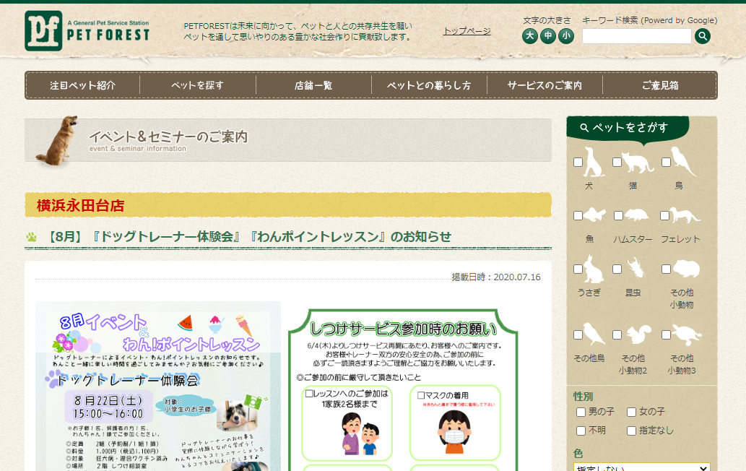Check the うさぎ checkbox
746x471 pixels.
click(x=578, y=269)
